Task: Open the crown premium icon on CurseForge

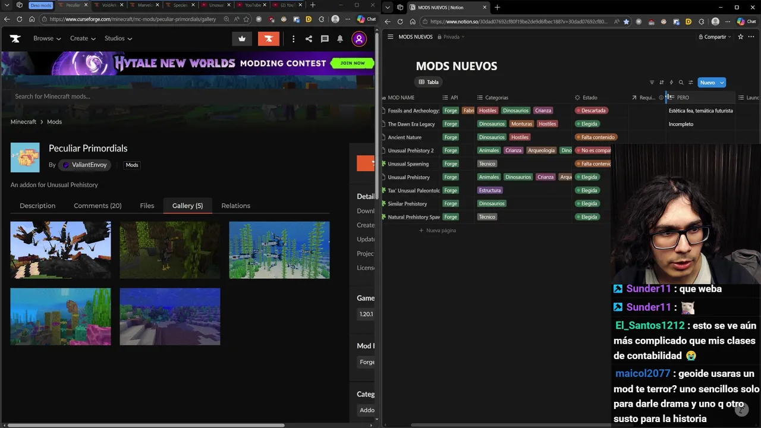Action: tap(242, 39)
